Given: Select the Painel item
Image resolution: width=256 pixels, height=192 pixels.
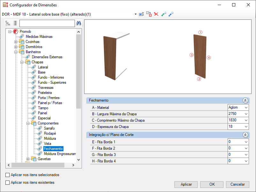Looking at the screenshot, I should [42, 113].
